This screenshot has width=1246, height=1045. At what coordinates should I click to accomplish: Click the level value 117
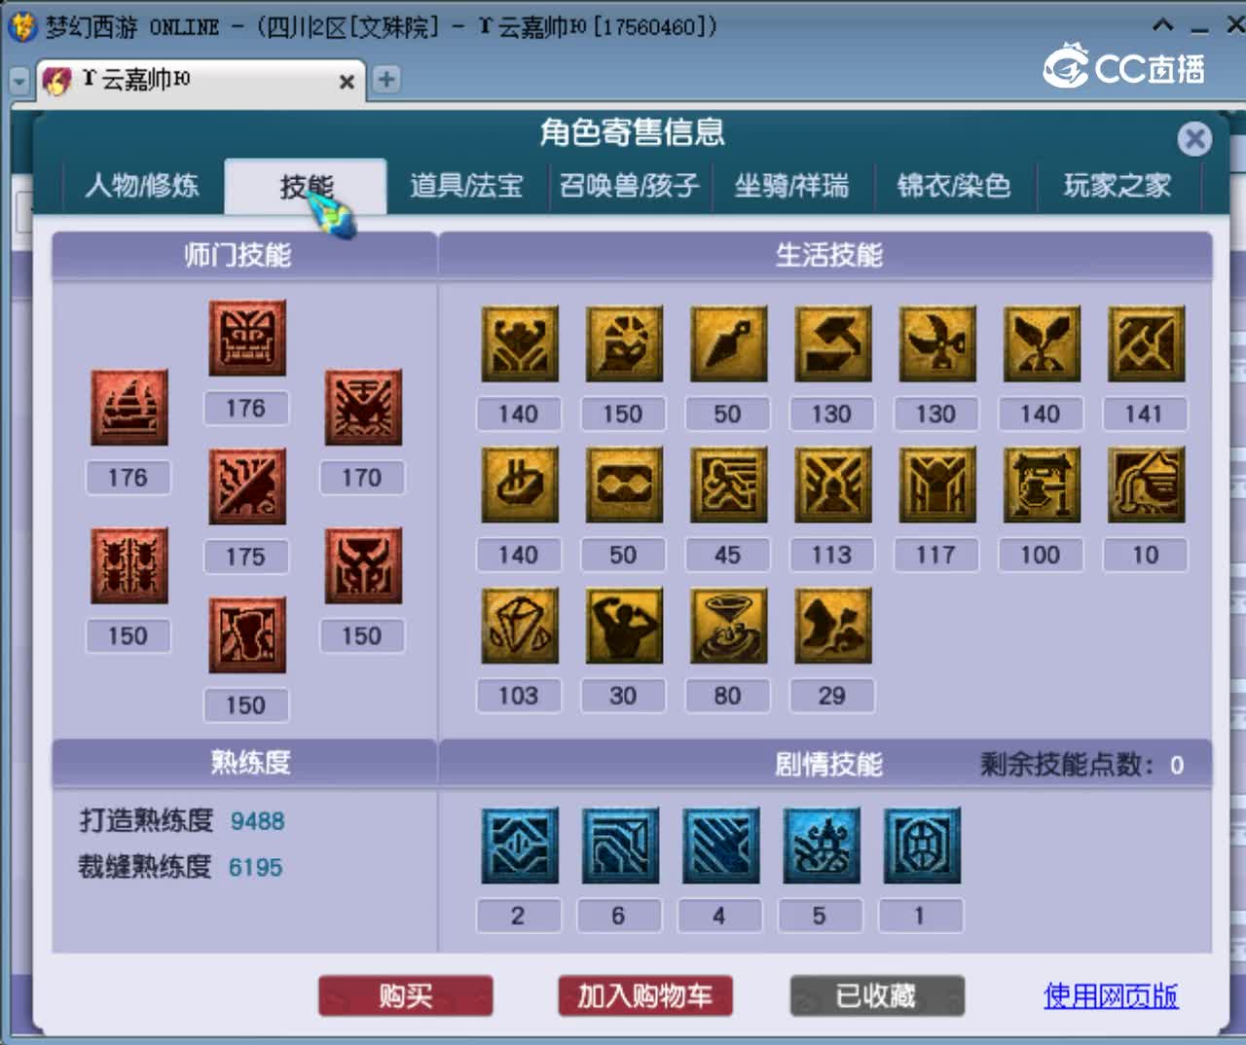pyautogui.click(x=936, y=556)
